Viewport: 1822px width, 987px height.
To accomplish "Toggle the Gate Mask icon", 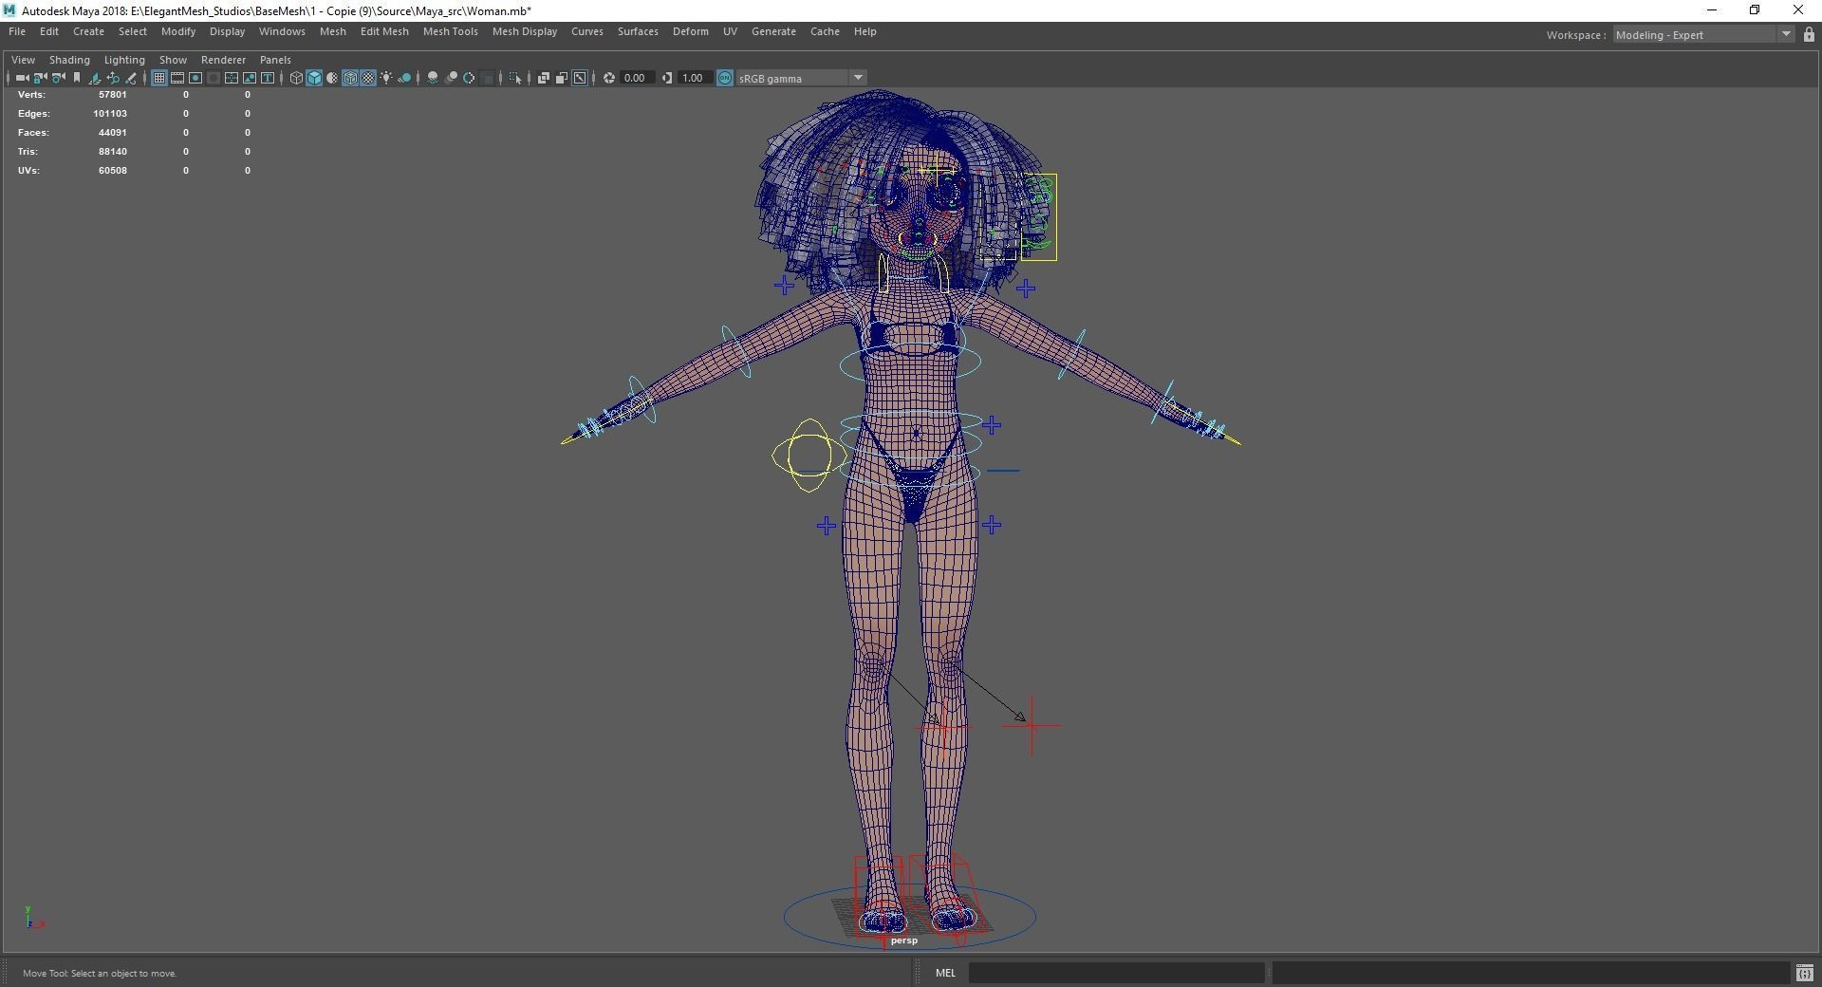I will [x=214, y=78].
